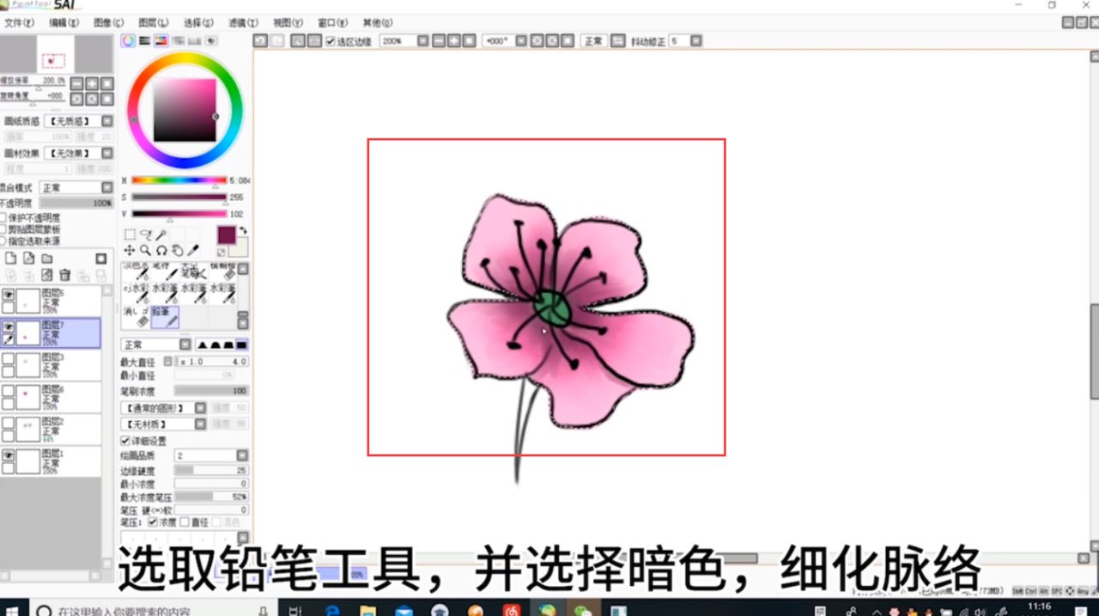Screen dimensions: 1099x616
Task: Select the rectangular selection tool
Action: 130,235
